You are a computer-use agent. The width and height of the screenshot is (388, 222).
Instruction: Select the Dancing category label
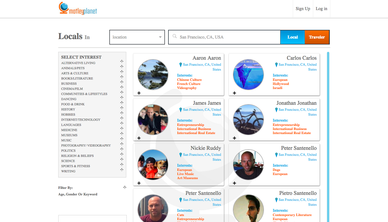pyautogui.click(x=69, y=99)
